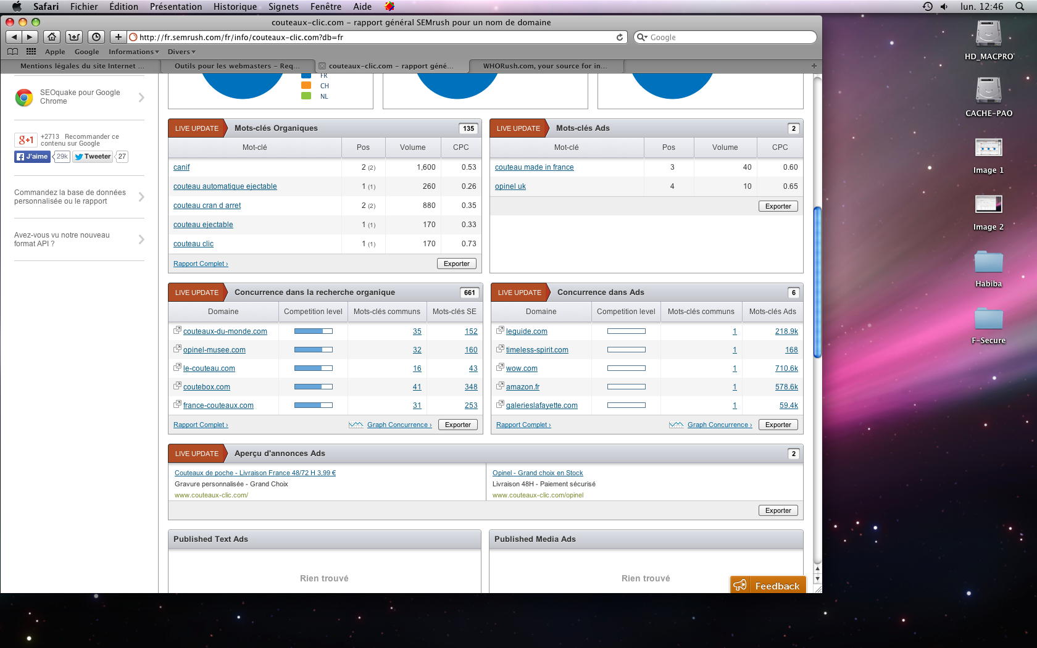
Task: Open volume speaker icon in menu bar
Action: (944, 6)
